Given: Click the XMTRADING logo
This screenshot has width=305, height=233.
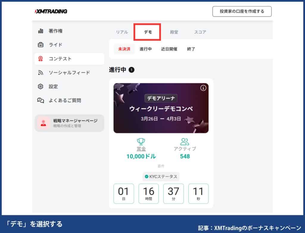Looking at the screenshot, I should coord(51,12).
